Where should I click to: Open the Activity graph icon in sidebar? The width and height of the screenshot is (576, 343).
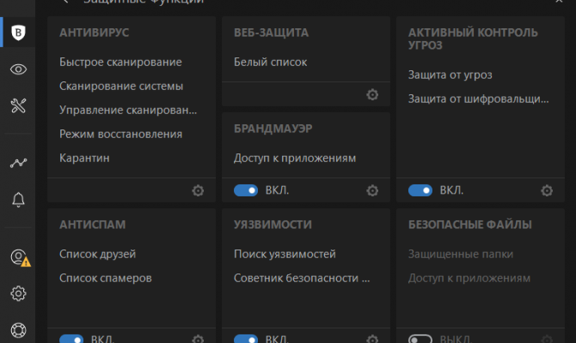[x=18, y=163]
